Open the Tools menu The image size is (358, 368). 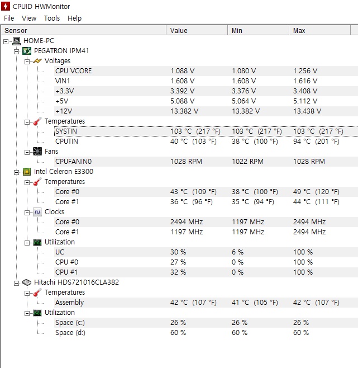tap(52, 18)
